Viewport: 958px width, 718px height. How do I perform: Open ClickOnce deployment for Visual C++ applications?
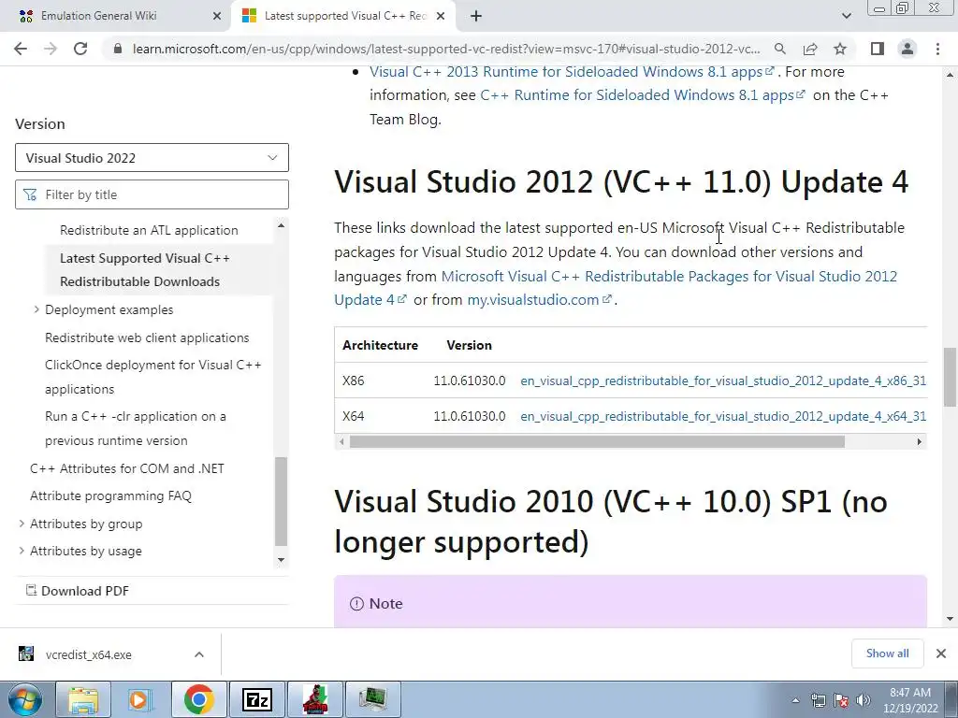(153, 377)
